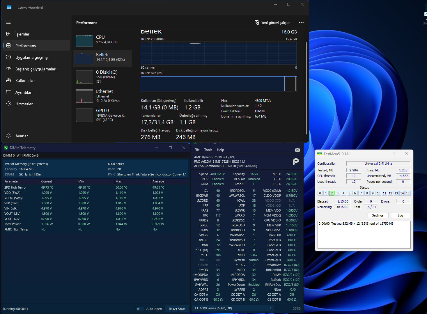Click the Universal 2 @LMHz configuration field
Screen dimensions: 427x314
coord(378,164)
